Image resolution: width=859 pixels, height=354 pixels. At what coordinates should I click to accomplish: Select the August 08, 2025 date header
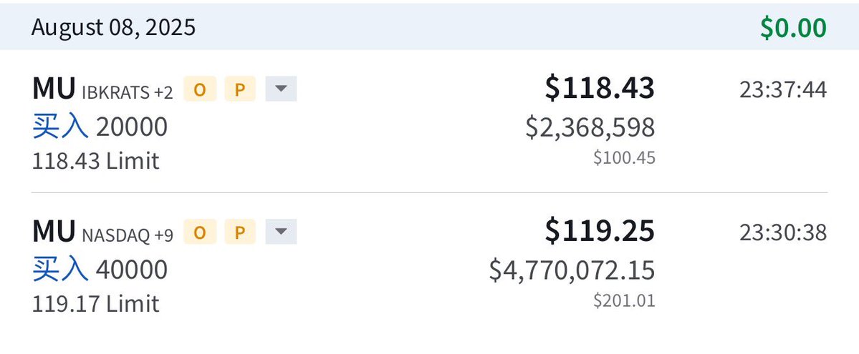point(113,27)
